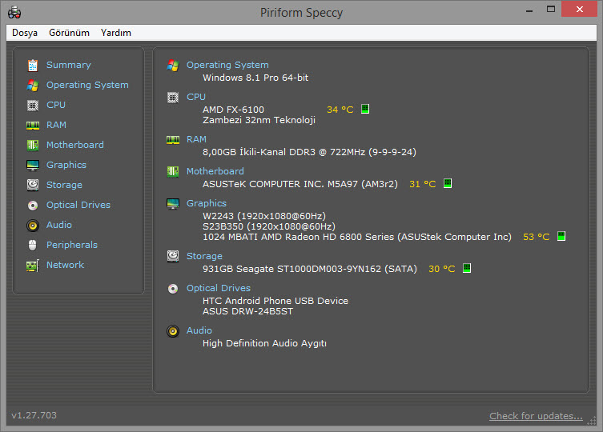This screenshot has height=432, width=603.
Task: Open the Dosya menu
Action: 25,33
